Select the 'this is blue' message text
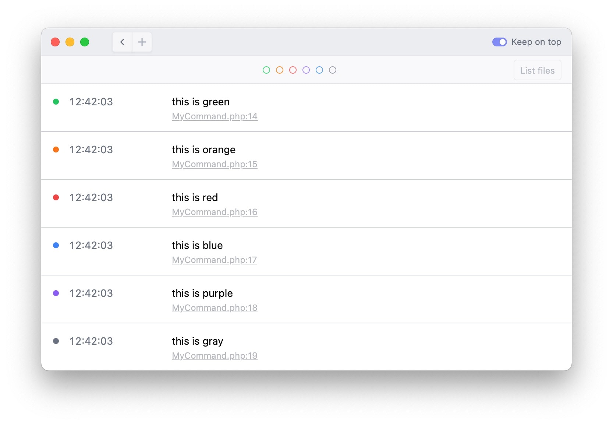 coord(197,246)
